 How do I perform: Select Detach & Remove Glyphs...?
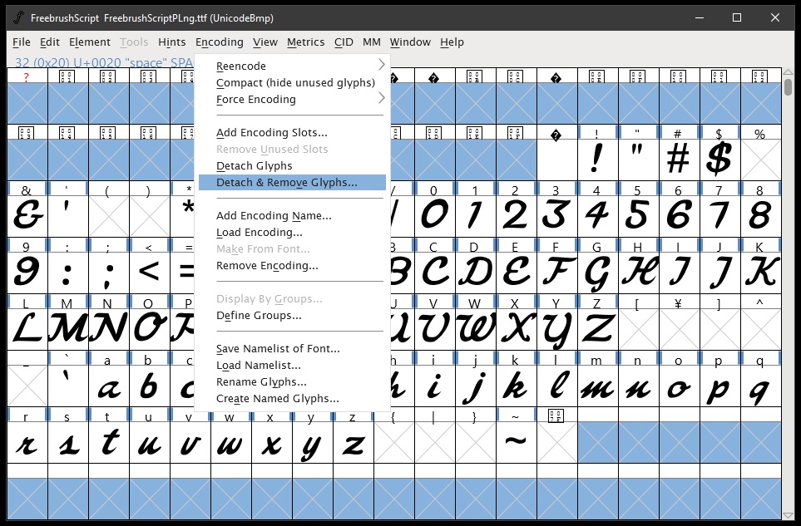click(x=292, y=182)
